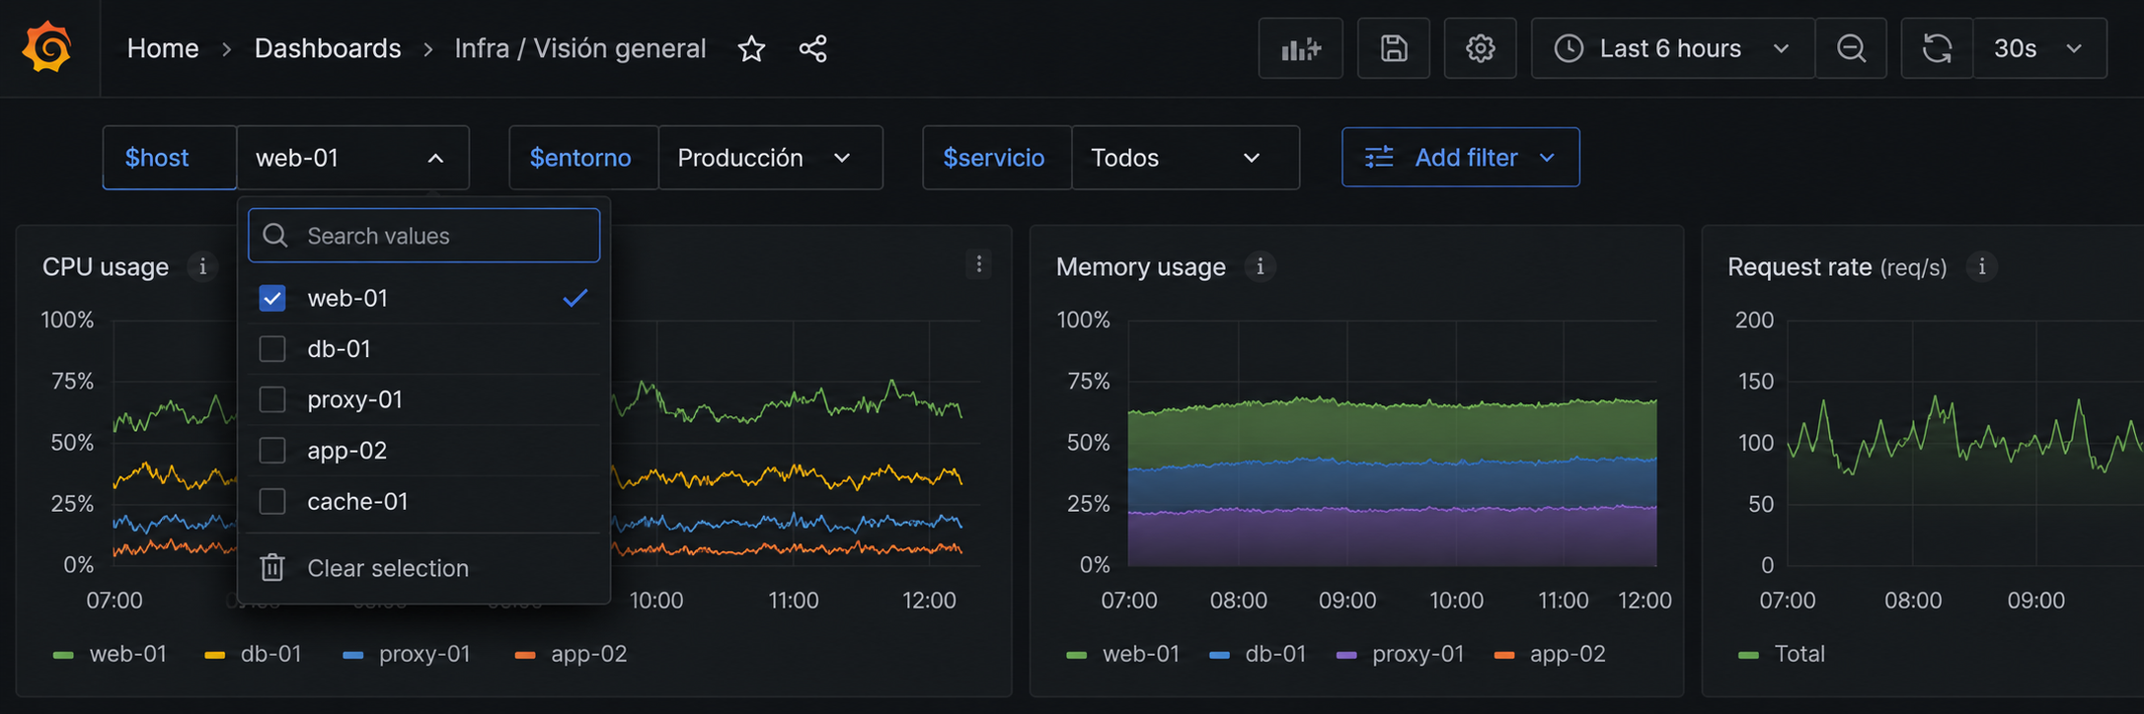
Task: Star the Infra dashboard as favorite
Action: 751,48
